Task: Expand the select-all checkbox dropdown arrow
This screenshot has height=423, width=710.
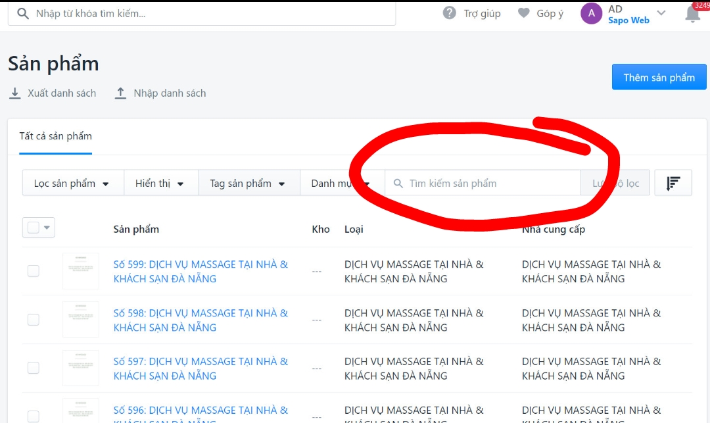Action: (x=47, y=228)
